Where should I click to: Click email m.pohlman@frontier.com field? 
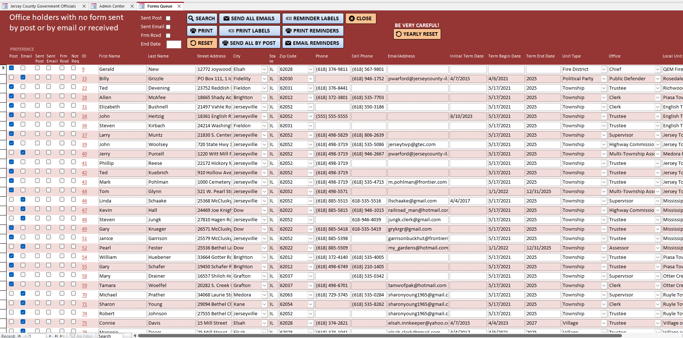418,182
